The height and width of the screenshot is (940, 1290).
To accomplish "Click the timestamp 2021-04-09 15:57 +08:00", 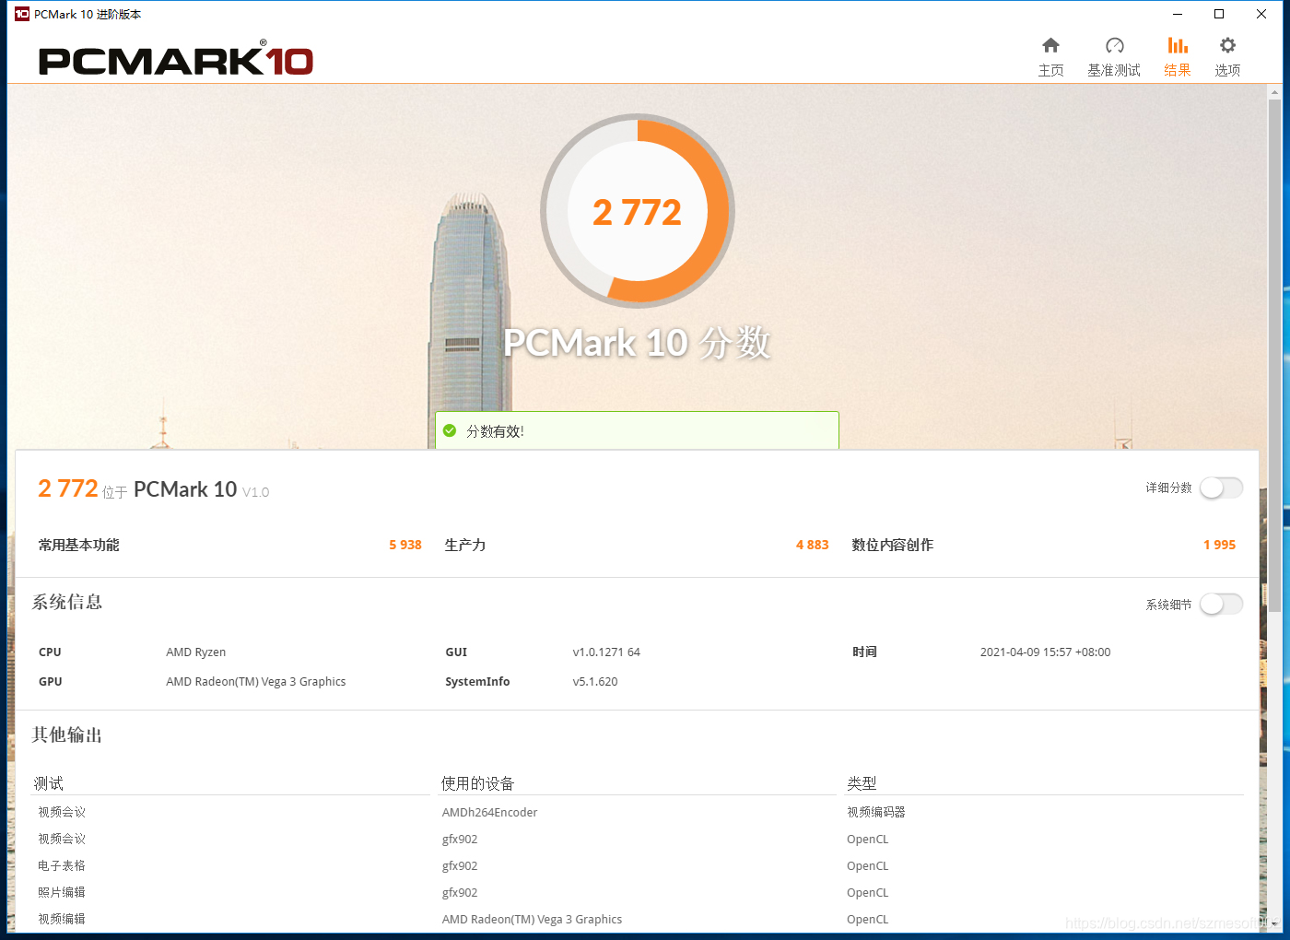I will pyautogui.click(x=1045, y=652).
